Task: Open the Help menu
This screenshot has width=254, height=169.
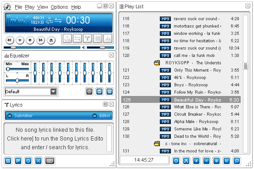Action: pyautogui.click(x=76, y=7)
